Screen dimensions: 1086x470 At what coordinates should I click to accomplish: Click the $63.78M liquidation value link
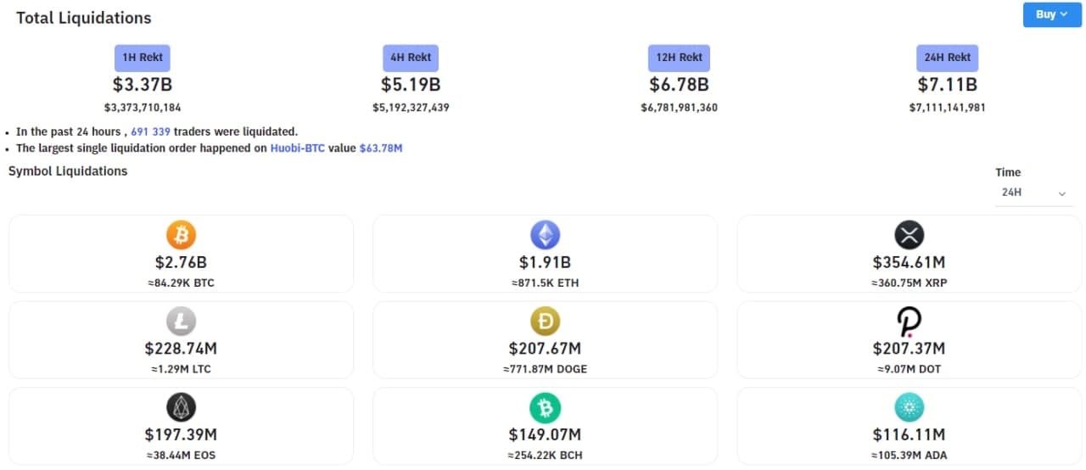381,148
